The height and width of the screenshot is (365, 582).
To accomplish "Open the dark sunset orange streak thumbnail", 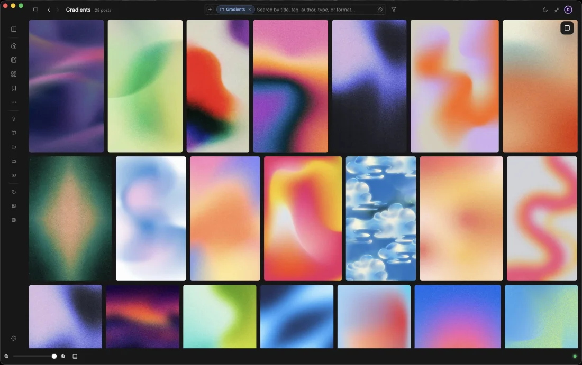I will point(142,316).
